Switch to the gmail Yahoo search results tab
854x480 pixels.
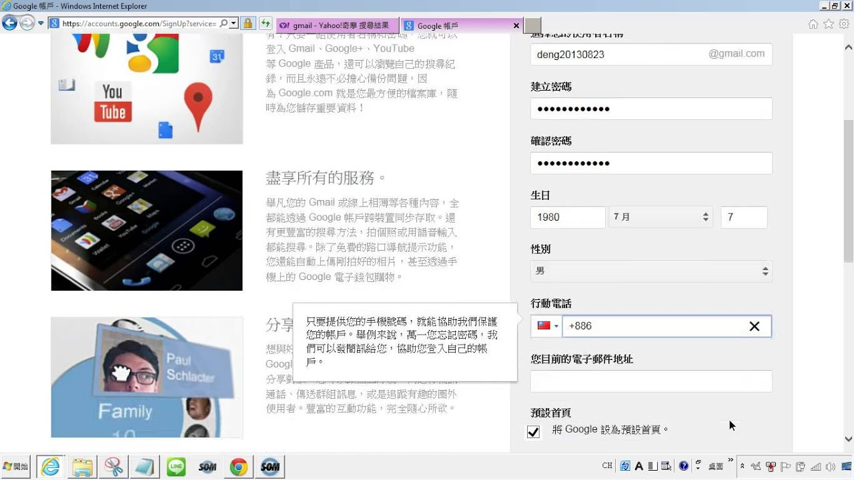(336, 25)
